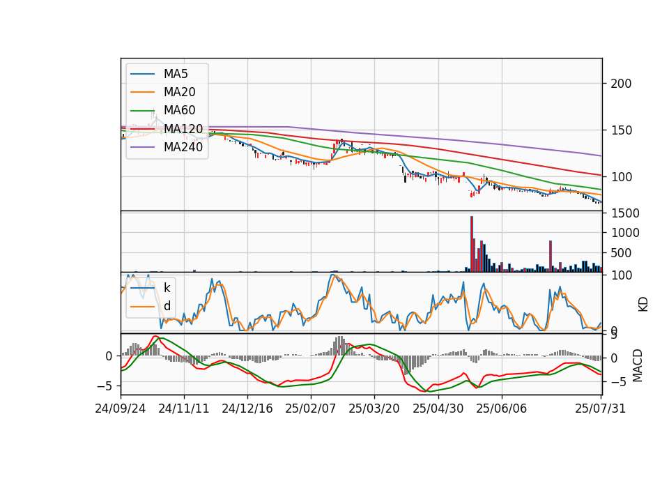Click the 24/11/11 date axis label
Screen dimensions: 669x481
(x=184, y=409)
